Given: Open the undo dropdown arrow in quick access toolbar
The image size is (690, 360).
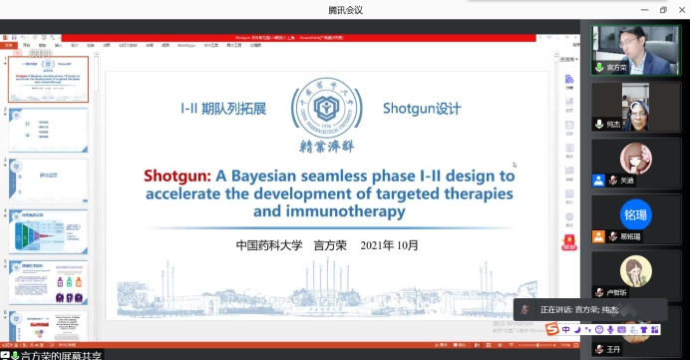Looking at the screenshot, I should point(28,38).
